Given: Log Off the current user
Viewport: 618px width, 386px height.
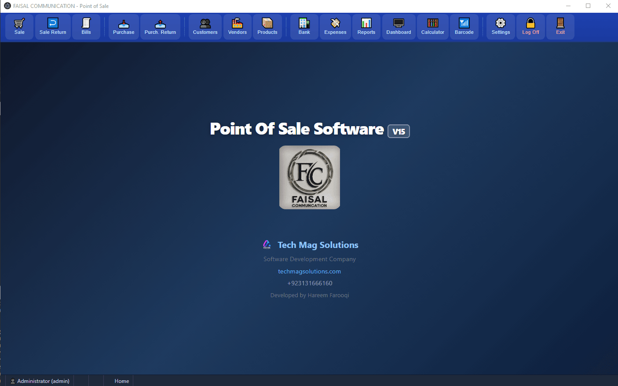Looking at the screenshot, I should (530, 26).
